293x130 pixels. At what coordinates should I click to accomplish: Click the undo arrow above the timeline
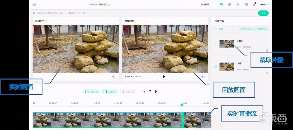tap(144, 91)
